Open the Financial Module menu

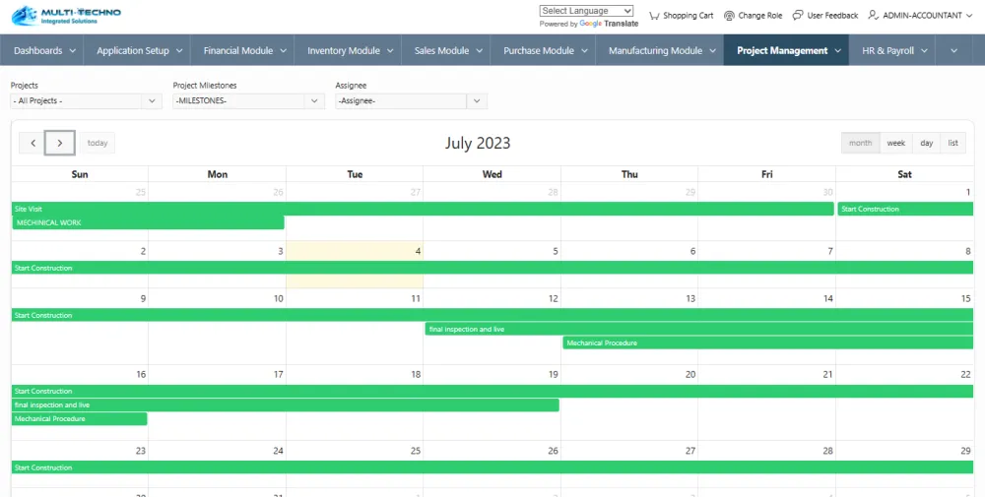(244, 50)
